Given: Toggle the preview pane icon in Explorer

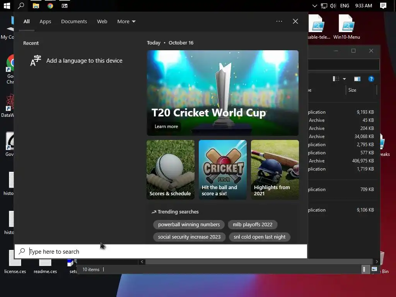Looking at the screenshot, I should [357, 79].
